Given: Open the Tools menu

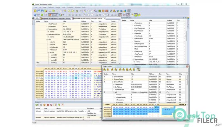Looking at the screenshot, I should point(63,7).
